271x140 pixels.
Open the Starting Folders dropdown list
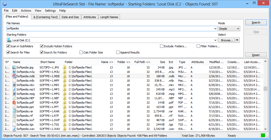tap(215, 40)
